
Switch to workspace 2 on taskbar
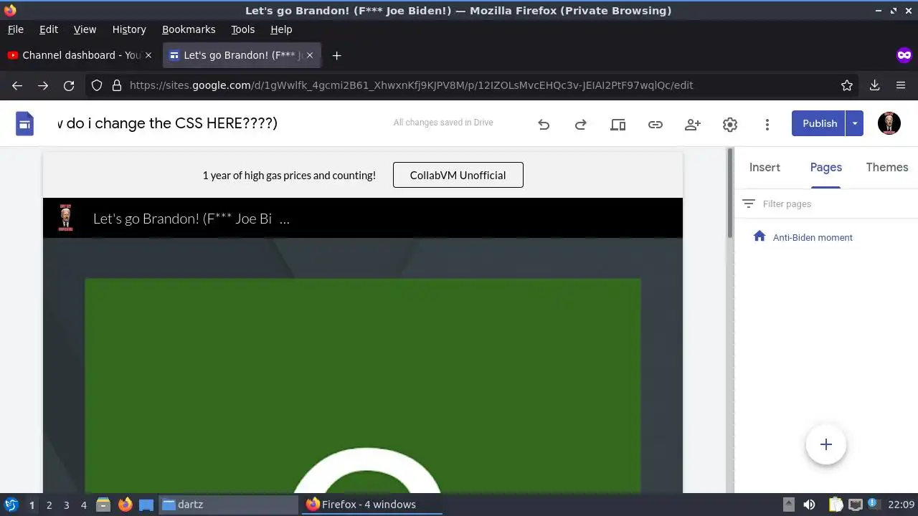(x=49, y=505)
